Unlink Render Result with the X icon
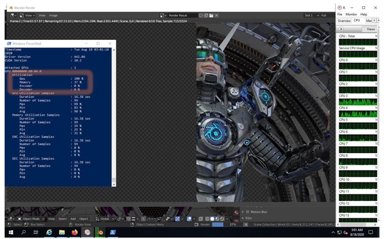The height and width of the screenshot is (239, 384). (216, 15)
